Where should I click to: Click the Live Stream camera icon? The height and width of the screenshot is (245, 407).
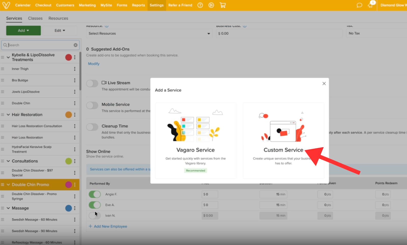(104, 83)
